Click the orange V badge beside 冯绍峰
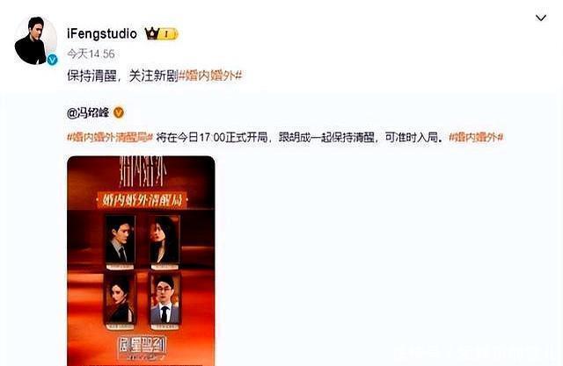This screenshot has width=563, height=366. pyautogui.click(x=119, y=113)
